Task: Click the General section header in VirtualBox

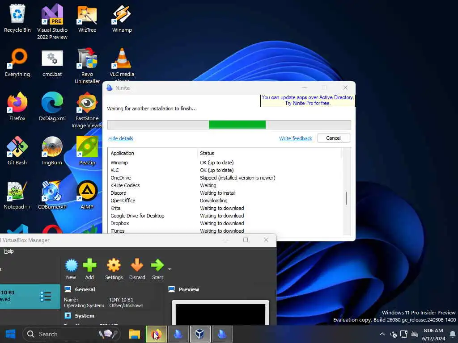Action: (x=85, y=289)
